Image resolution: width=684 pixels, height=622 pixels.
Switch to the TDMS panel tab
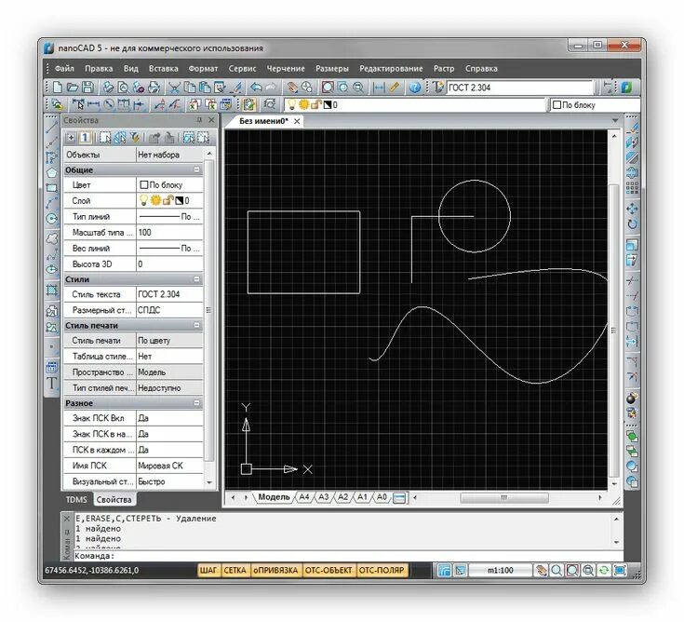[x=76, y=500]
